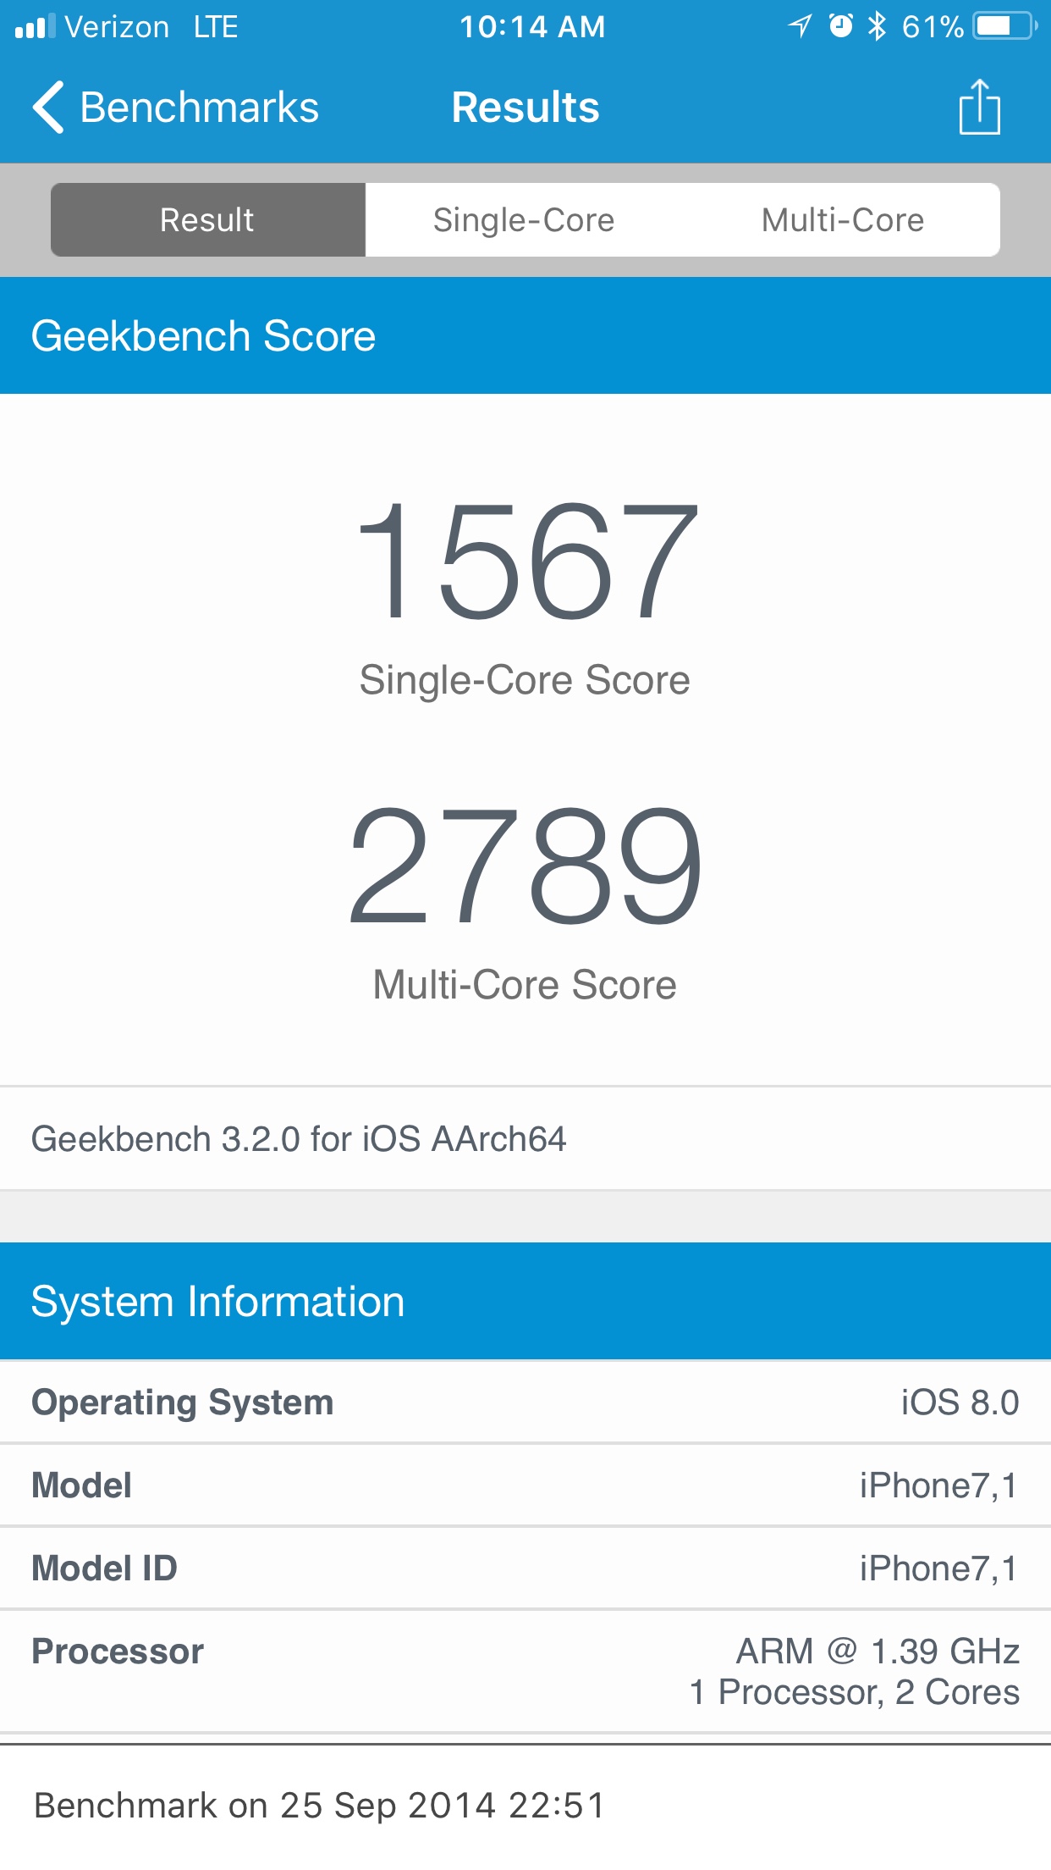Tap the cellular signal bars icon
This screenshot has height=1870, width=1051.
[x=36, y=26]
